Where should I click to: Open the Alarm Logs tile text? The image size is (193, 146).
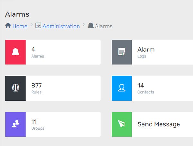(x=146, y=52)
